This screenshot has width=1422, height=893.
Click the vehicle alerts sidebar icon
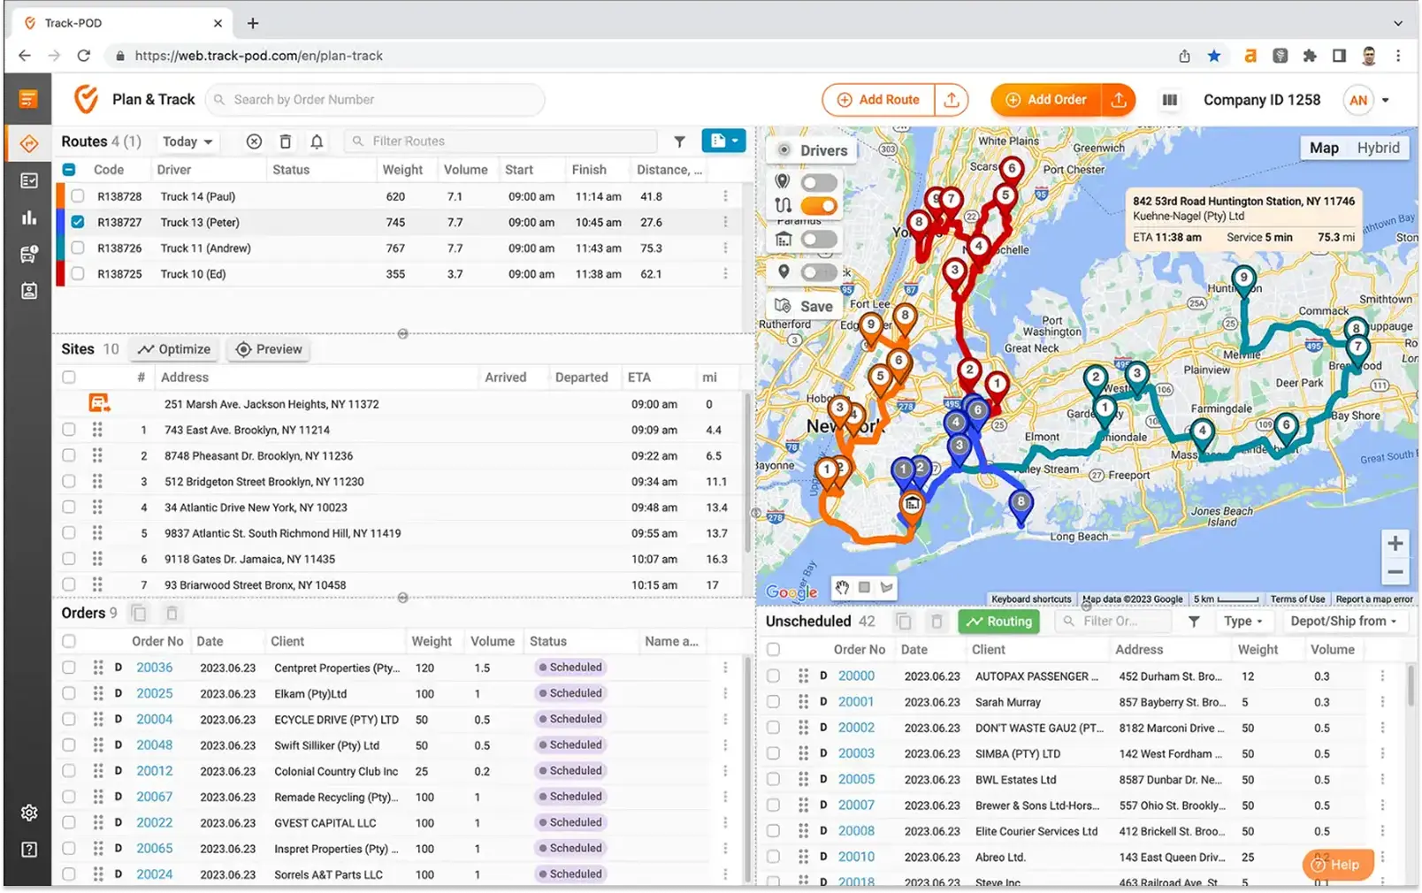(29, 255)
